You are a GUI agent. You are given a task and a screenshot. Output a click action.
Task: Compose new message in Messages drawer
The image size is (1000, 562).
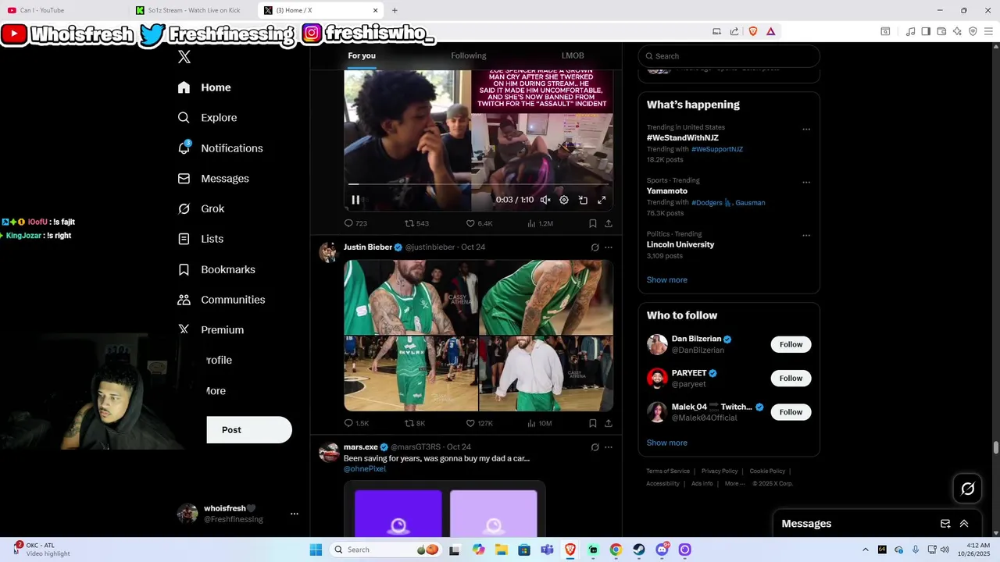point(945,524)
